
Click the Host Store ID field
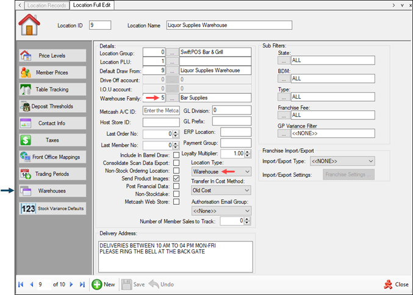161,123
